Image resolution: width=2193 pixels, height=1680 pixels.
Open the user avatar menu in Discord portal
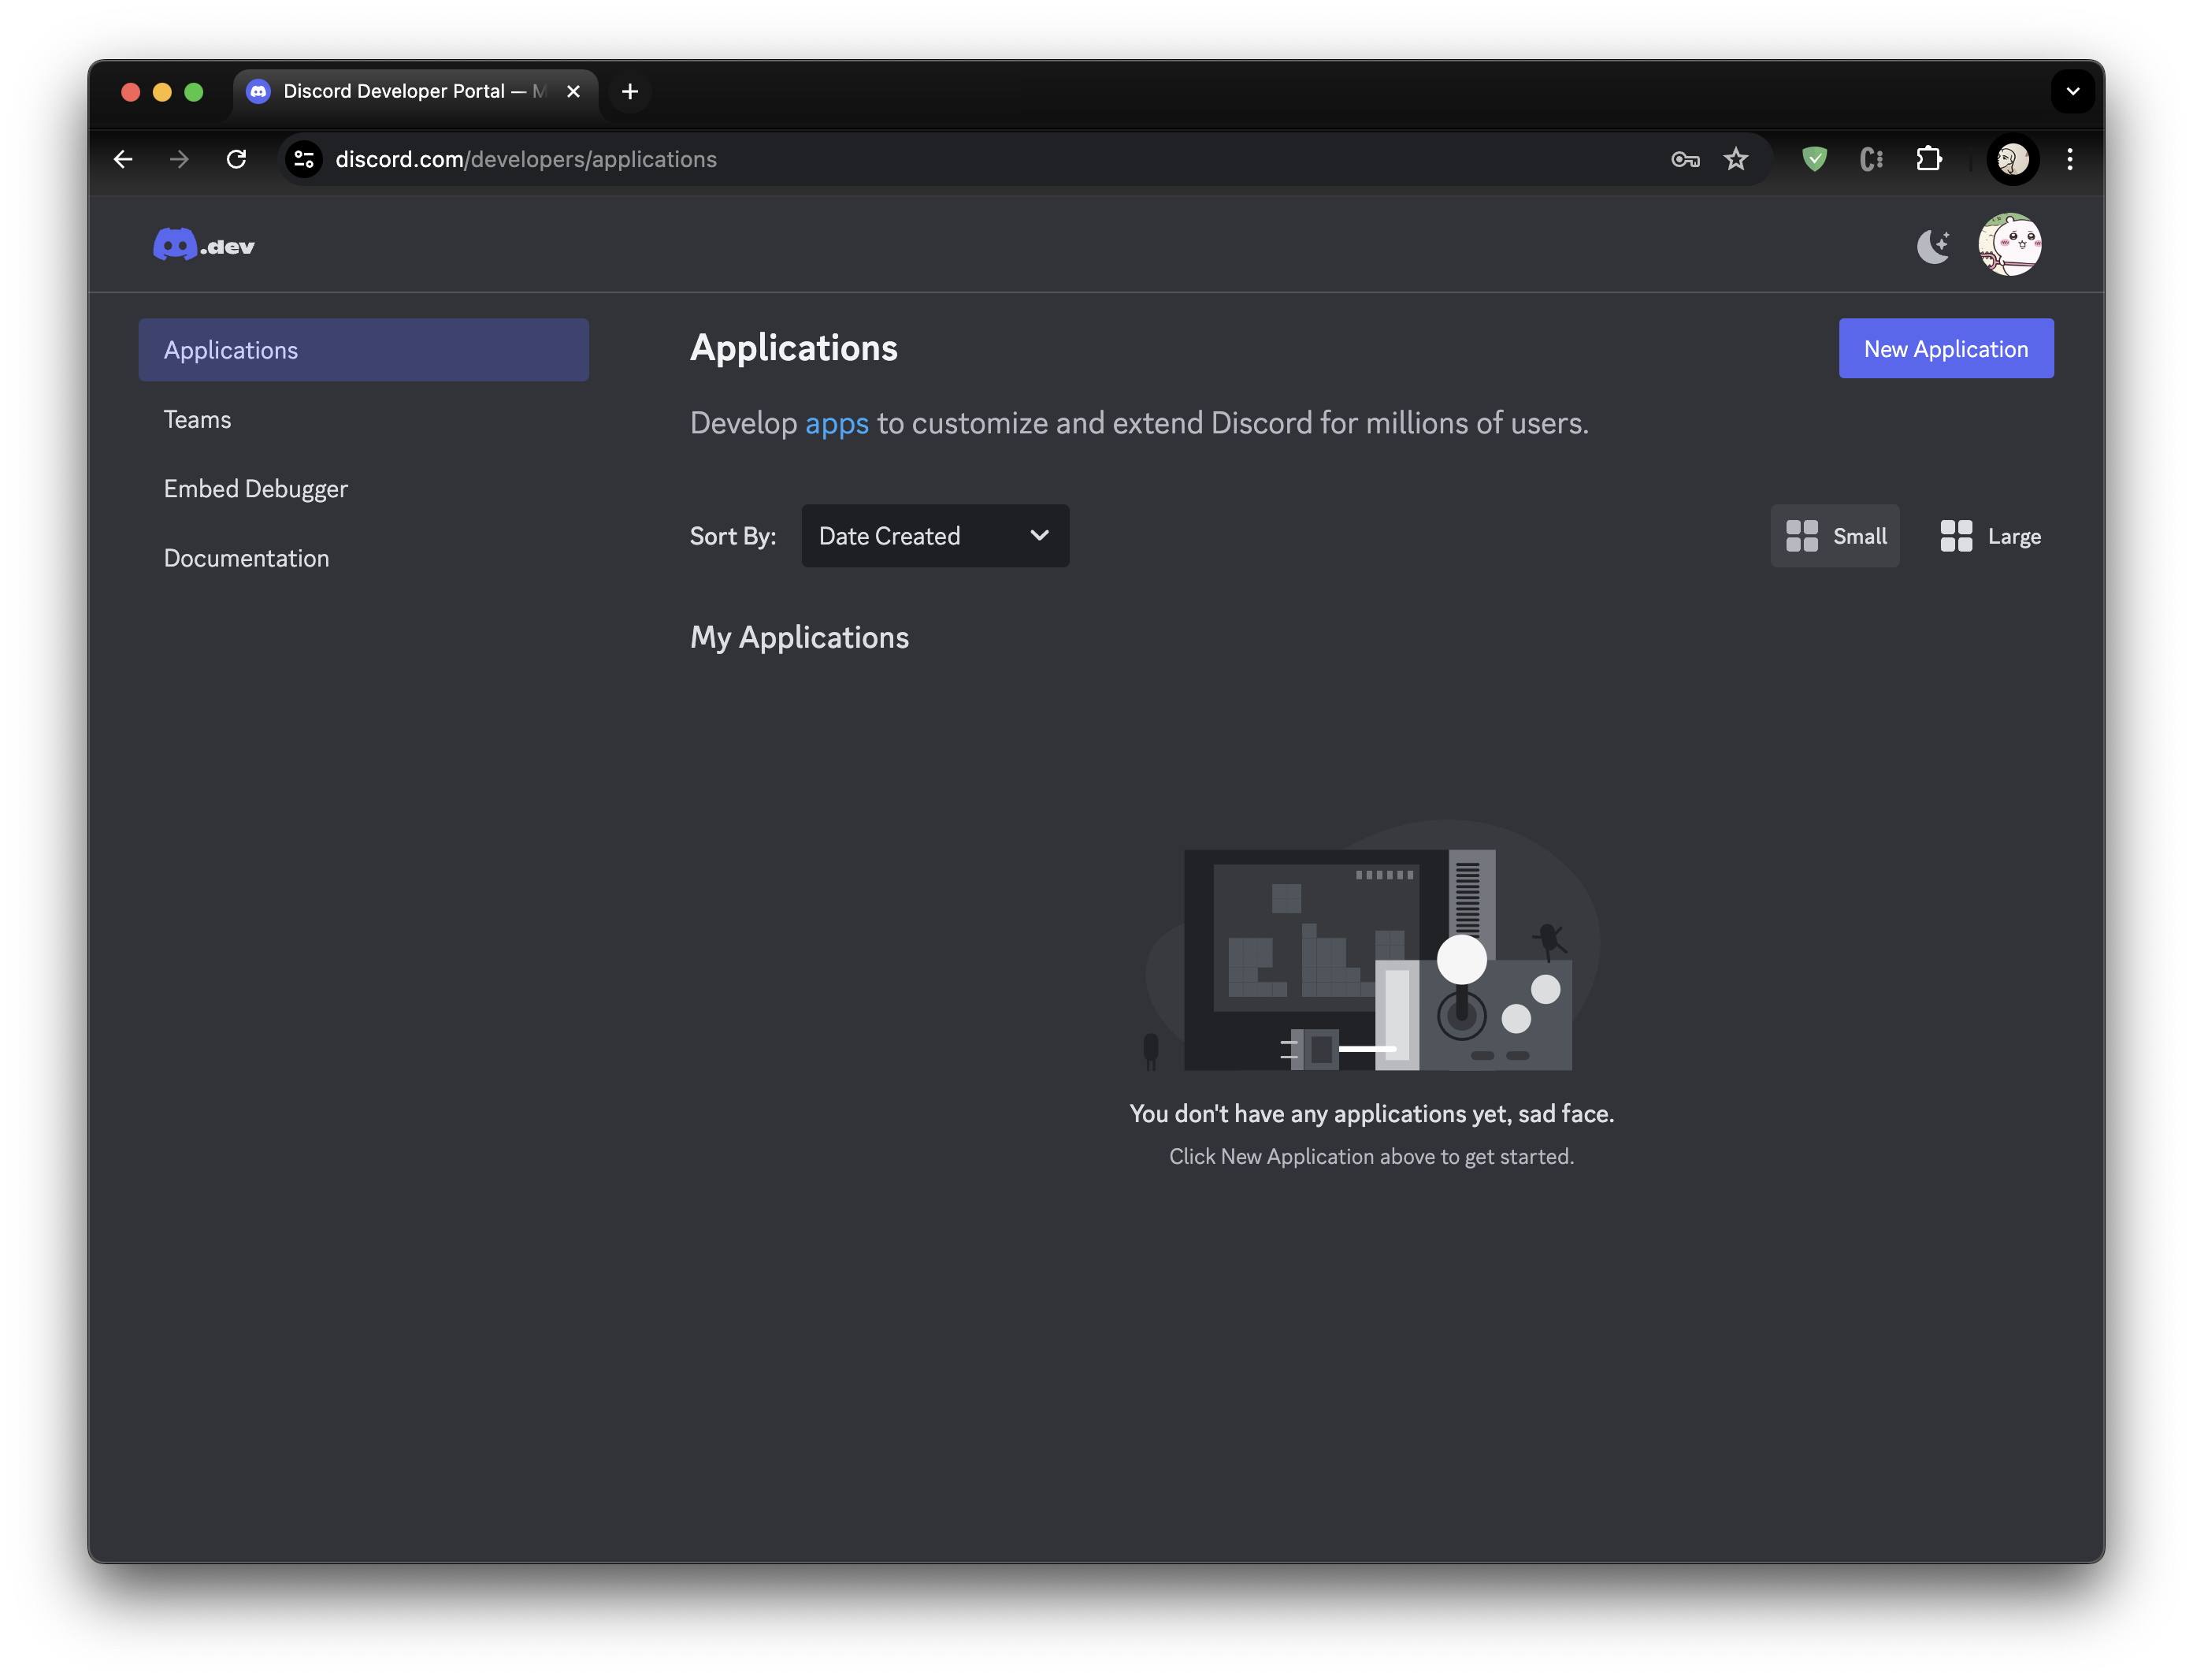click(x=2010, y=245)
